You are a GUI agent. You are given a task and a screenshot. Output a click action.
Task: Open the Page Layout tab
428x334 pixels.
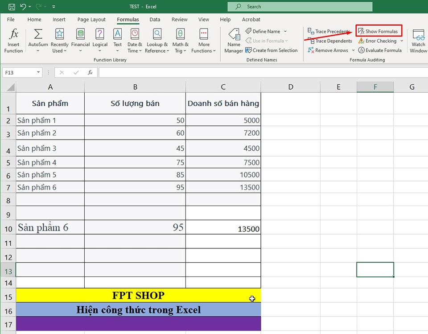91,19
